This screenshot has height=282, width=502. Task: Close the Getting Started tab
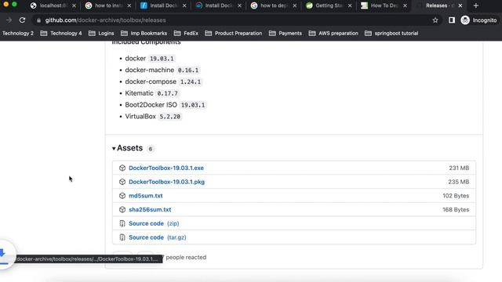350,5
